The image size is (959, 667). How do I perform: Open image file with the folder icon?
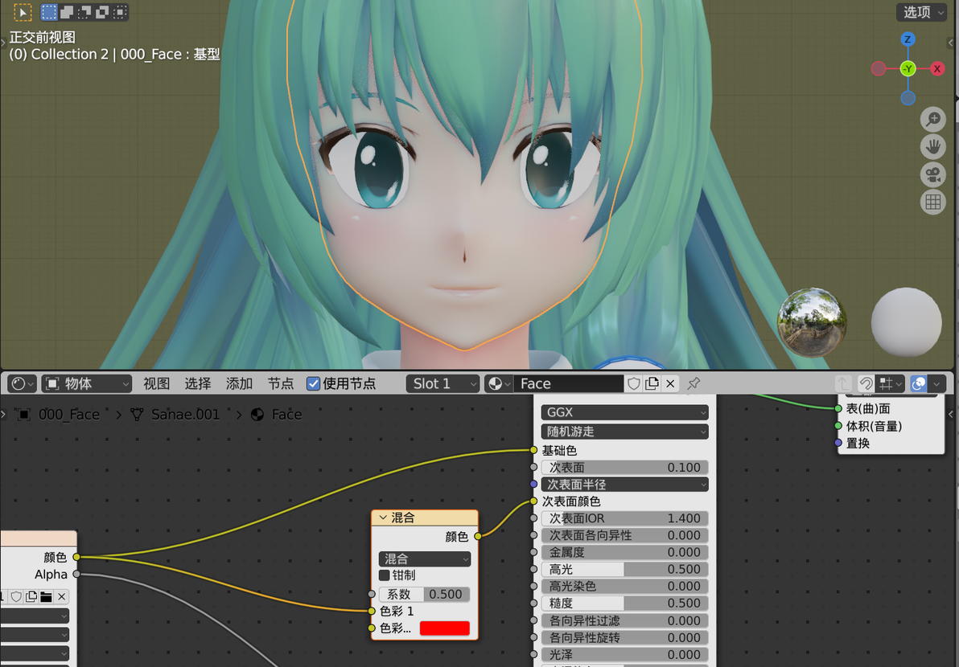pyautogui.click(x=47, y=597)
